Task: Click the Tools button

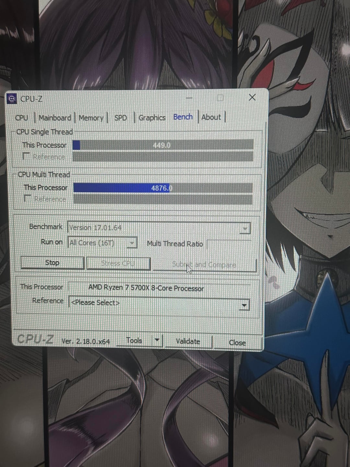Action: coord(134,341)
